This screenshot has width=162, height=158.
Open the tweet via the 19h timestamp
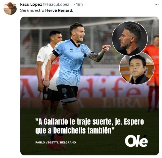[x=79, y=4]
